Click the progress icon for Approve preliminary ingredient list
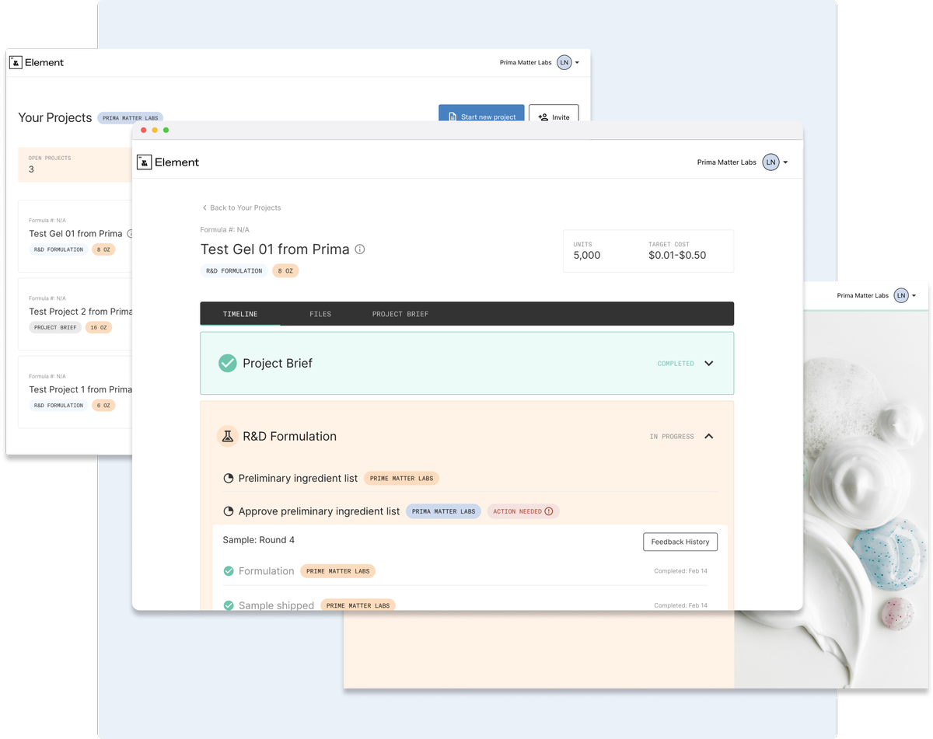Image resolution: width=933 pixels, height=739 pixels. point(229,511)
